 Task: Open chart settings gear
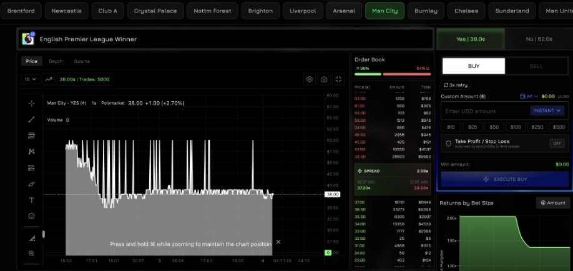coord(310,79)
